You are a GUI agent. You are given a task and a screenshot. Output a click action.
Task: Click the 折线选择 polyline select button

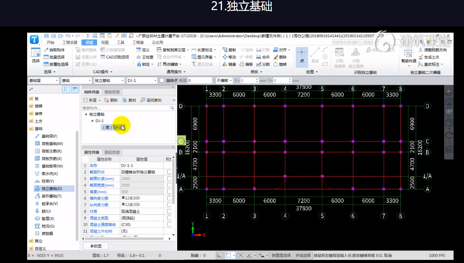[303, 255]
